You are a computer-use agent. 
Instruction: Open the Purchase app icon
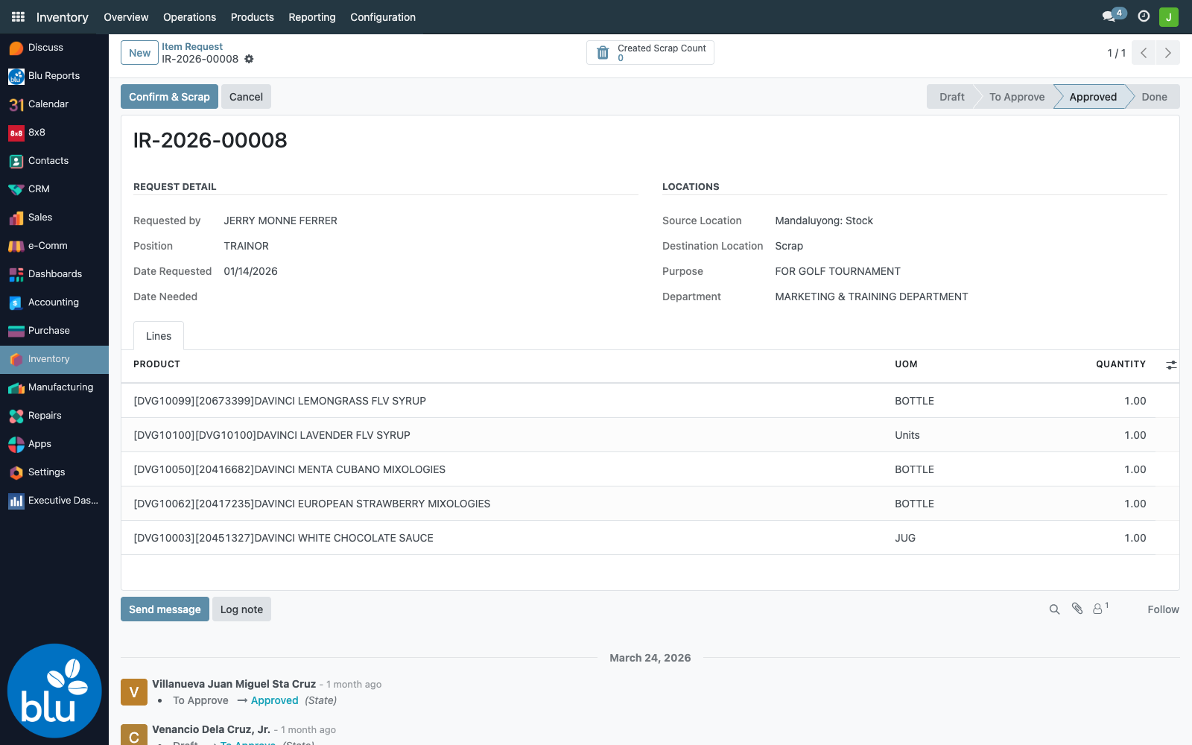16,331
